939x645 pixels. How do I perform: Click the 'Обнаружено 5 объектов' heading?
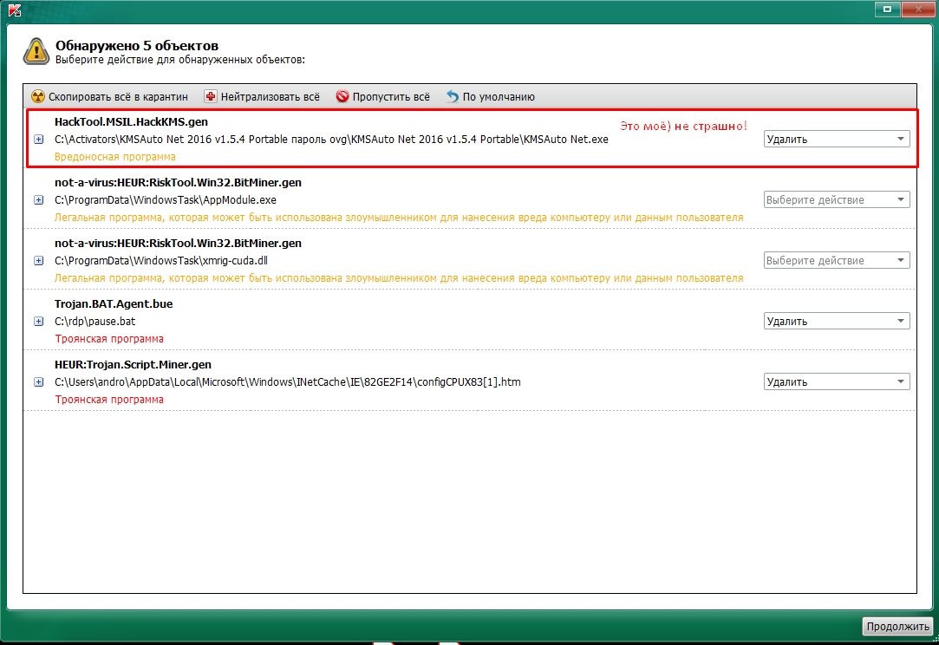coord(136,46)
